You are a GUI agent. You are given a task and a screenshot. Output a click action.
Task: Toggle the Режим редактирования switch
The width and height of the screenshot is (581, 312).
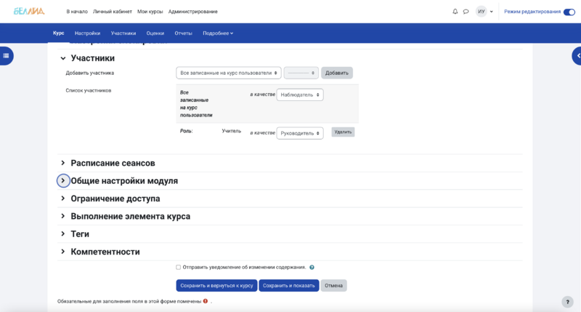pos(569,12)
